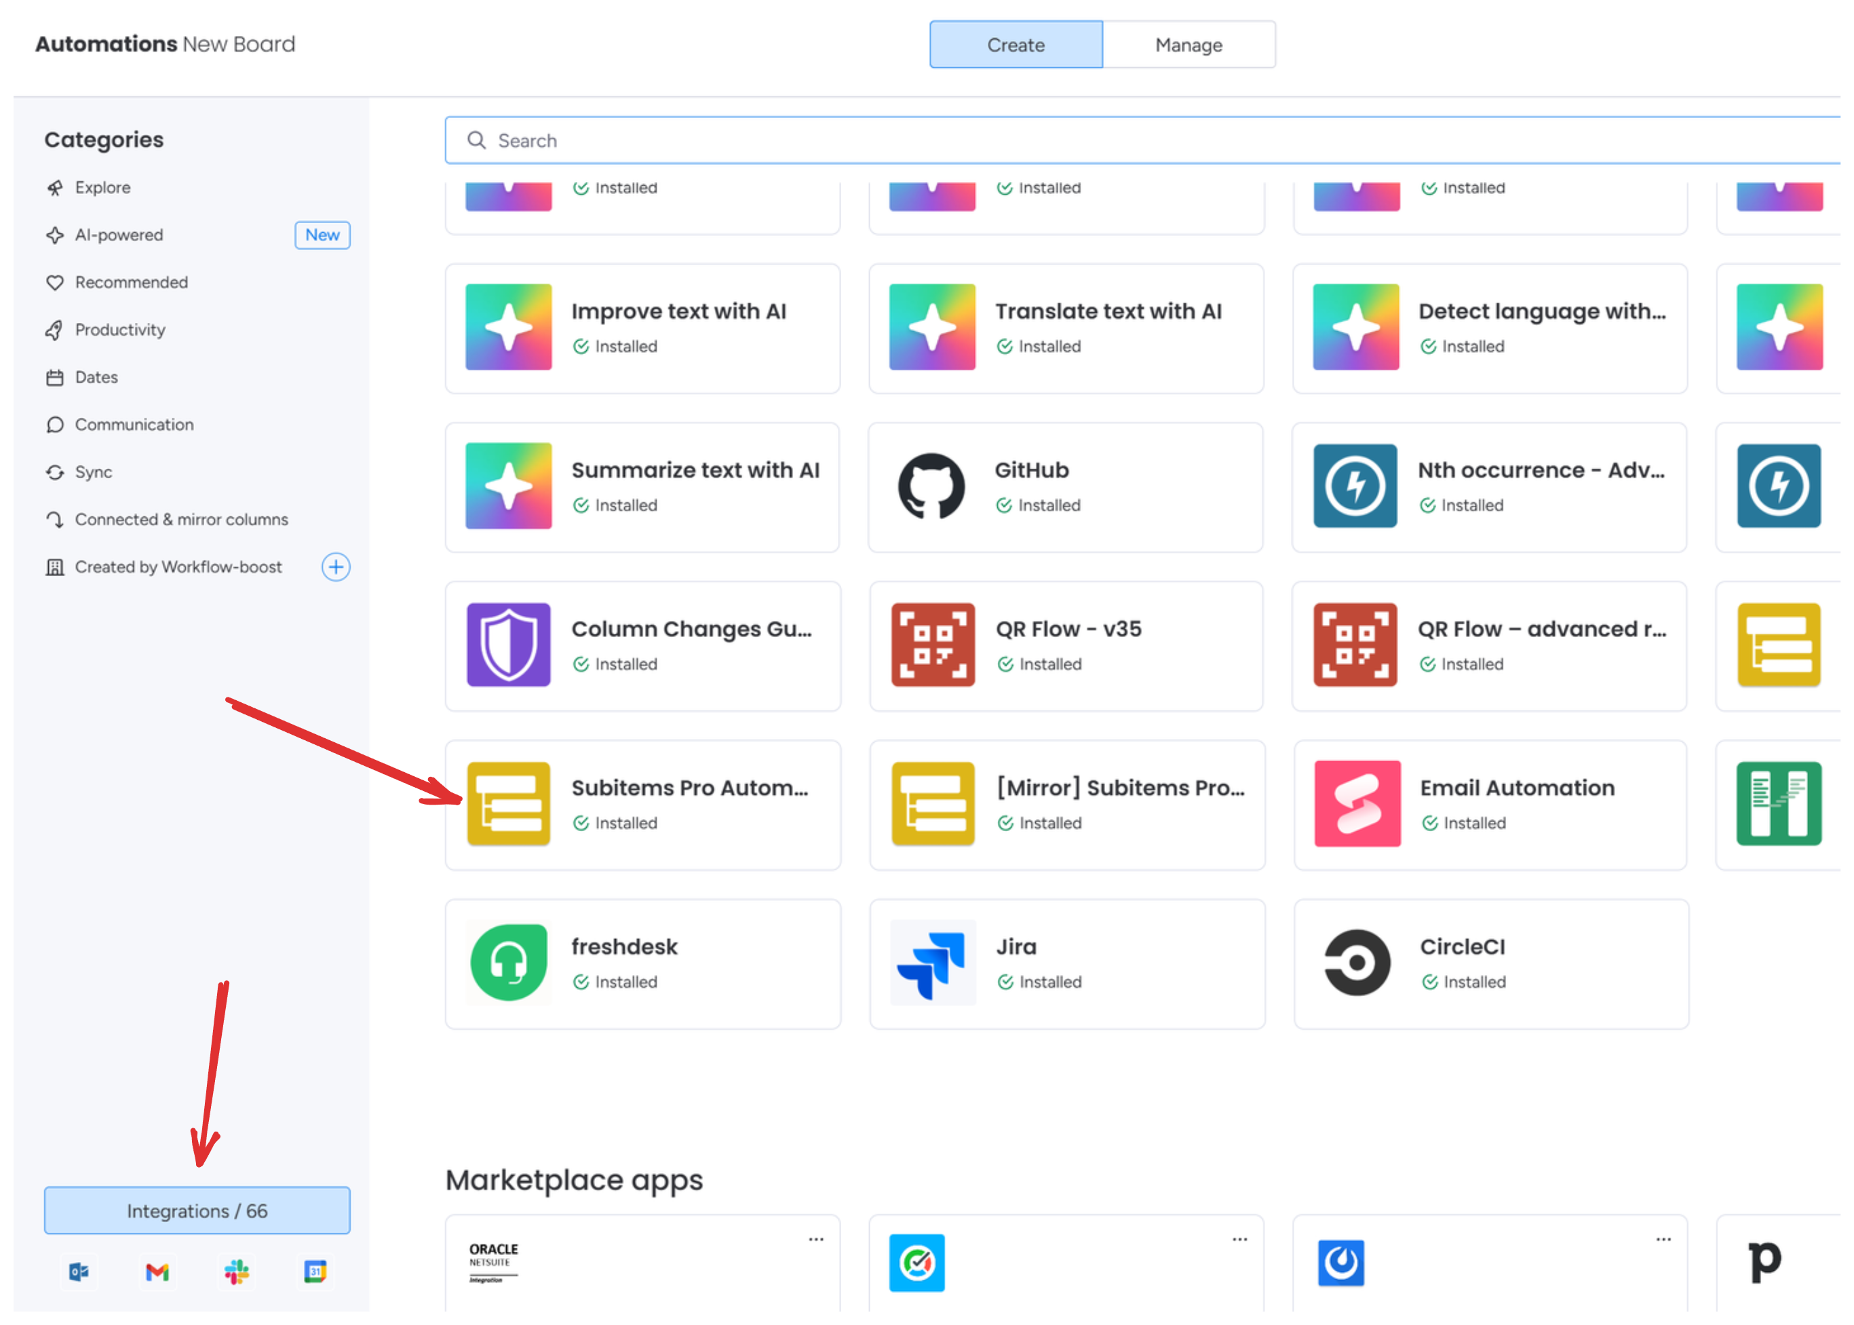Screen dimensions: 1854x1325
Task: Click plus button beside Created by Workflow-boost
Action: pos(335,567)
